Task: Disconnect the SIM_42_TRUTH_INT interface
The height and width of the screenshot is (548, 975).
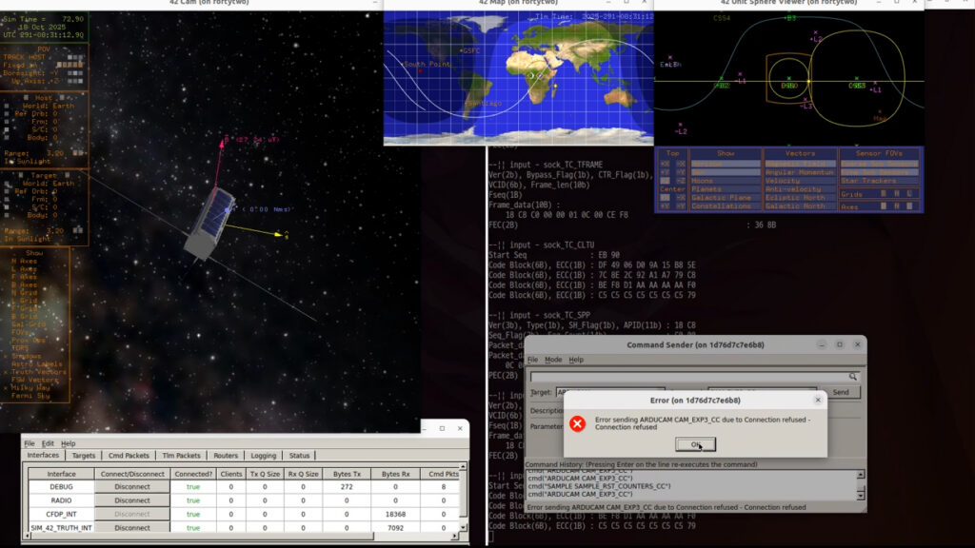Action: [131, 527]
